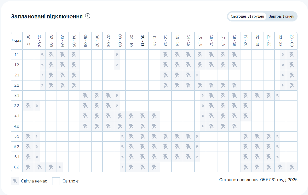Click queue 6.1 row label

tap(17, 157)
